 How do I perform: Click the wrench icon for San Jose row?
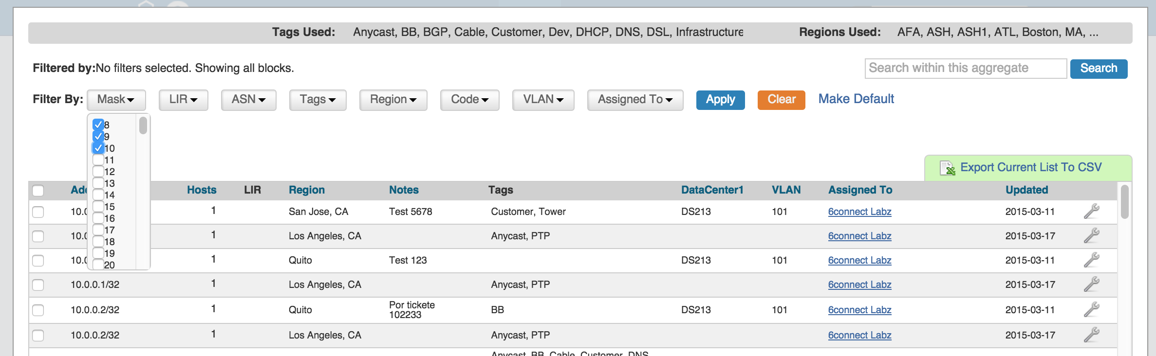point(1091,212)
